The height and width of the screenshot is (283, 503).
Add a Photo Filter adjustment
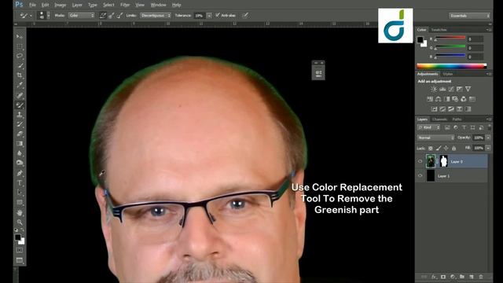[455, 99]
